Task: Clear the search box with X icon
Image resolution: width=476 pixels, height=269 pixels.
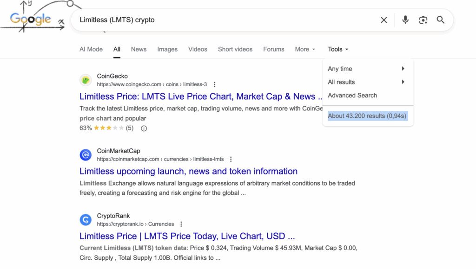Action: tap(384, 20)
